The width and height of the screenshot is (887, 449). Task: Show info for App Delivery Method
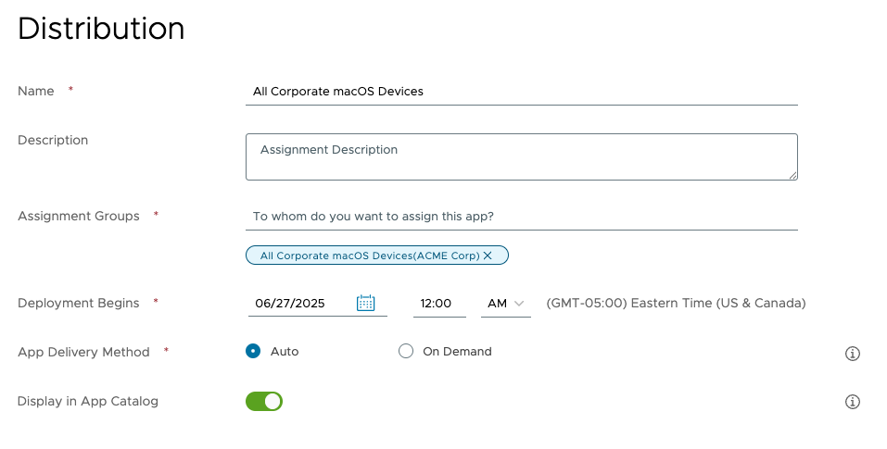coord(853,354)
